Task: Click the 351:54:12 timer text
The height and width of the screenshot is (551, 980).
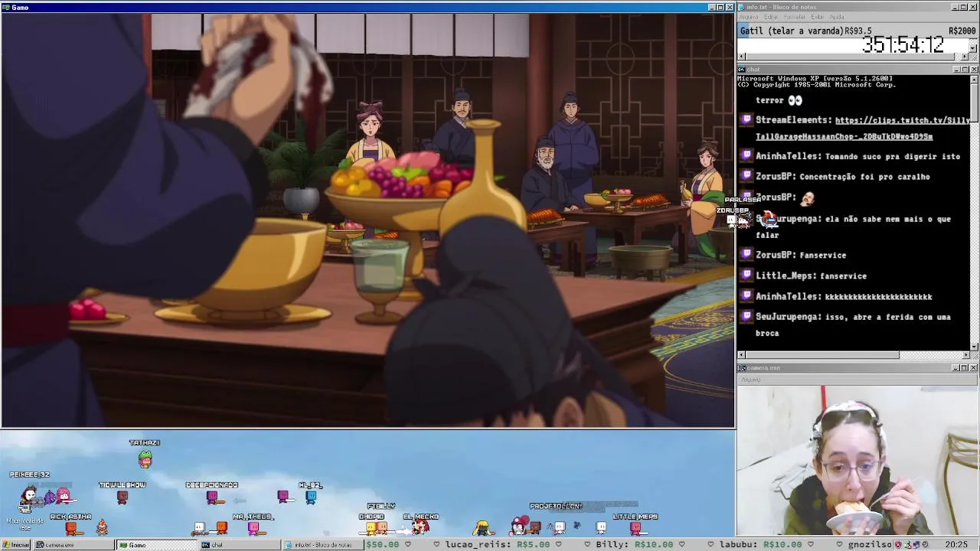Action: (903, 45)
